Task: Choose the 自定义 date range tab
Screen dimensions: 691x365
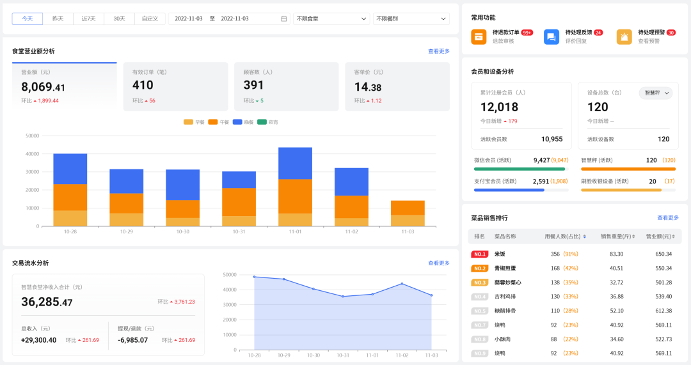Action: tap(150, 19)
